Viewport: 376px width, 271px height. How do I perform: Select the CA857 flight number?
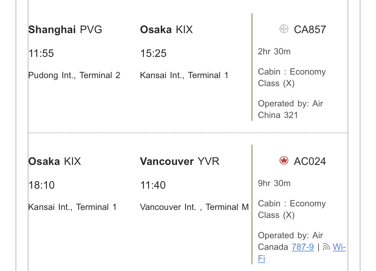click(x=310, y=30)
